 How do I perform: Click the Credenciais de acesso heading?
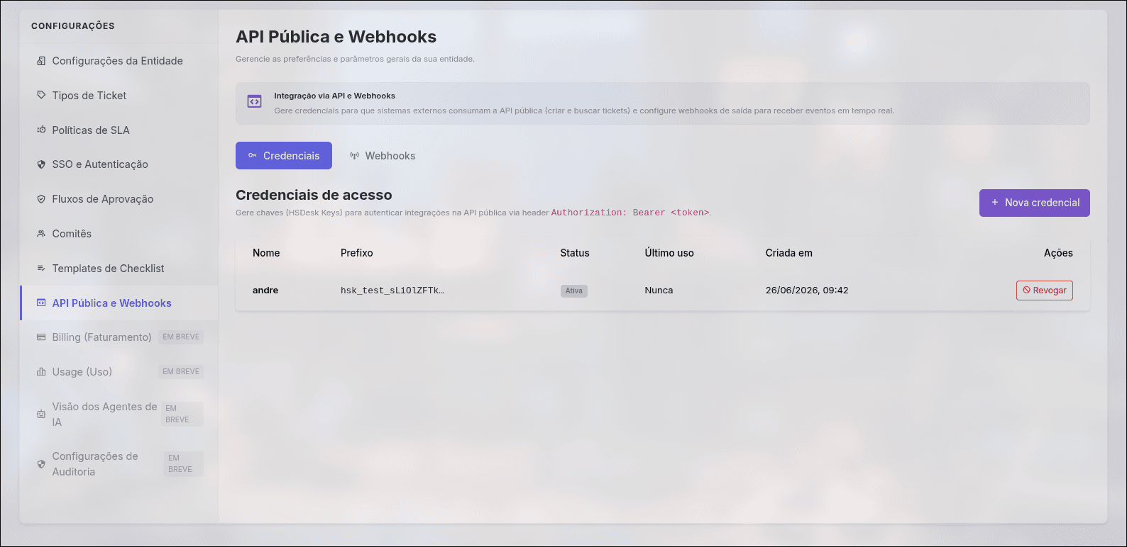tap(314, 195)
